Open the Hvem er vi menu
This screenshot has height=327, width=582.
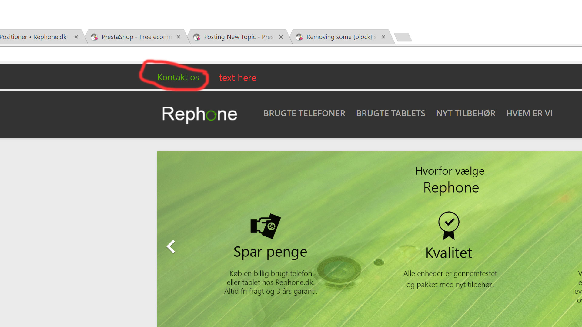click(529, 113)
